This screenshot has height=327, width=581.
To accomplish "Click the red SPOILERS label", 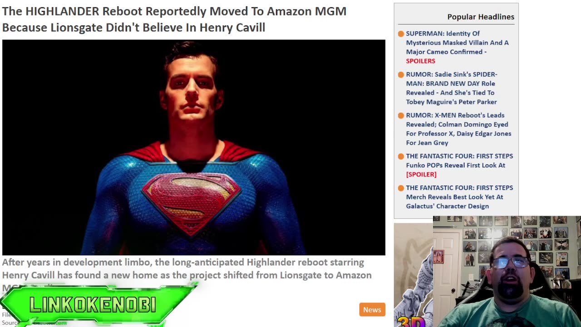I will tap(420, 61).
